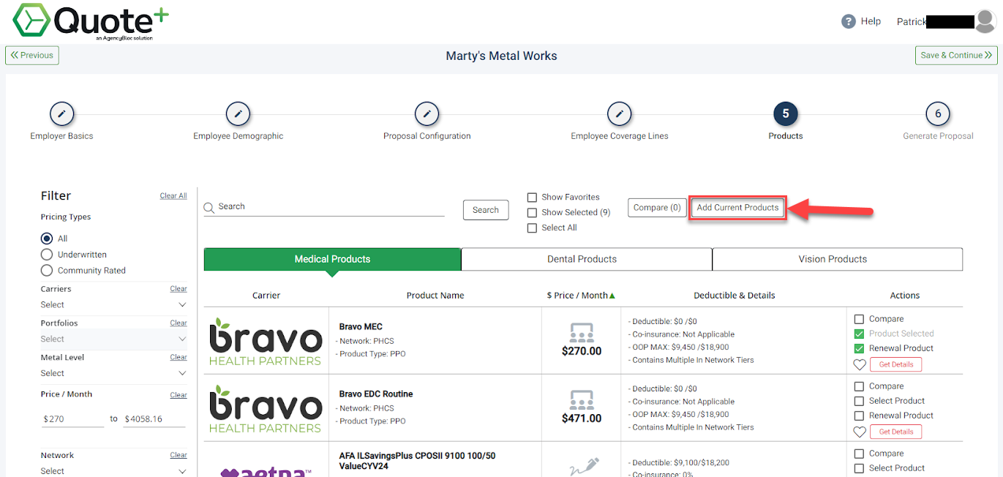Check Compare for Bravo EDC Routine
The height and width of the screenshot is (477, 1003).
pos(859,386)
